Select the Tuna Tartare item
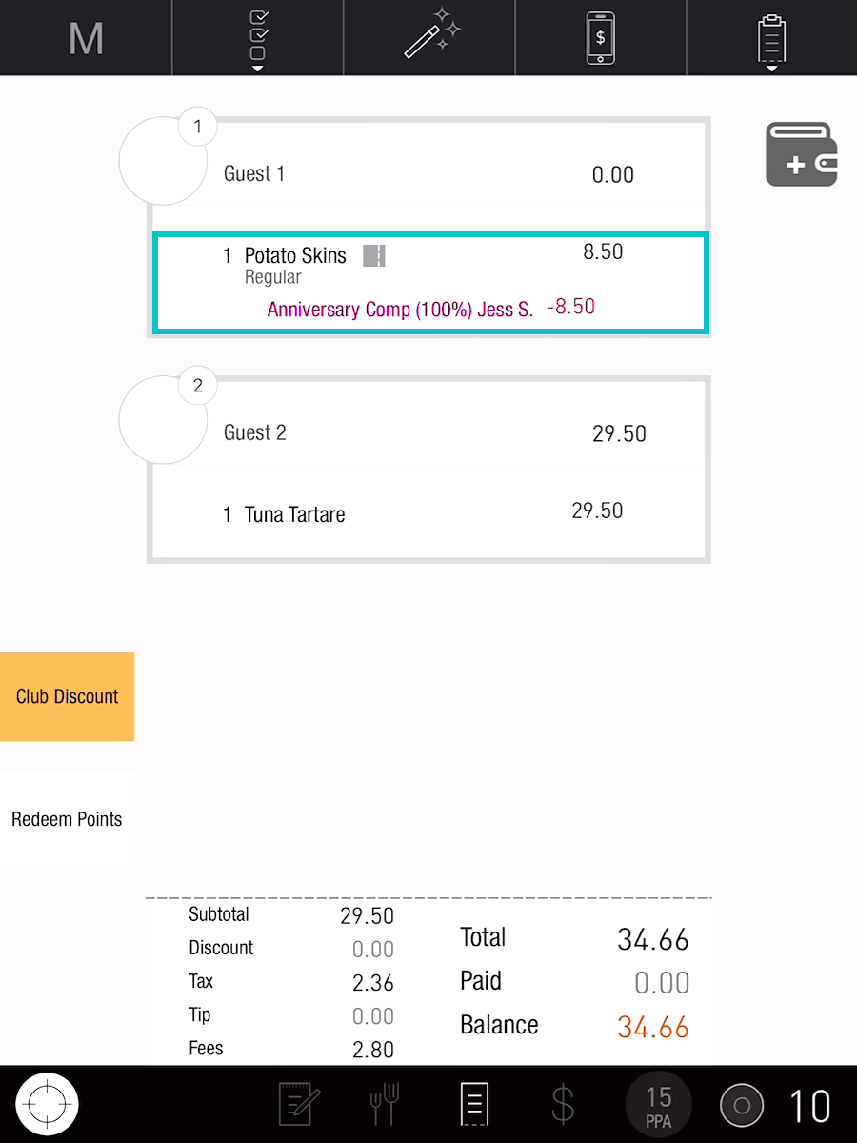 coord(294,514)
